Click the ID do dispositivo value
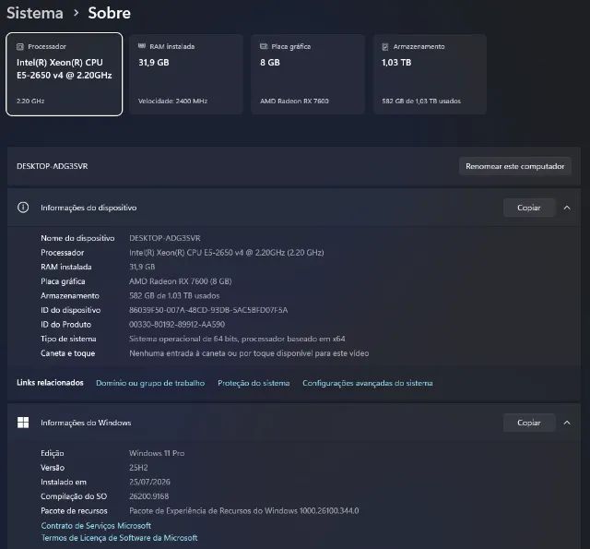Image resolution: width=590 pixels, height=549 pixels. pyautogui.click(x=208, y=310)
